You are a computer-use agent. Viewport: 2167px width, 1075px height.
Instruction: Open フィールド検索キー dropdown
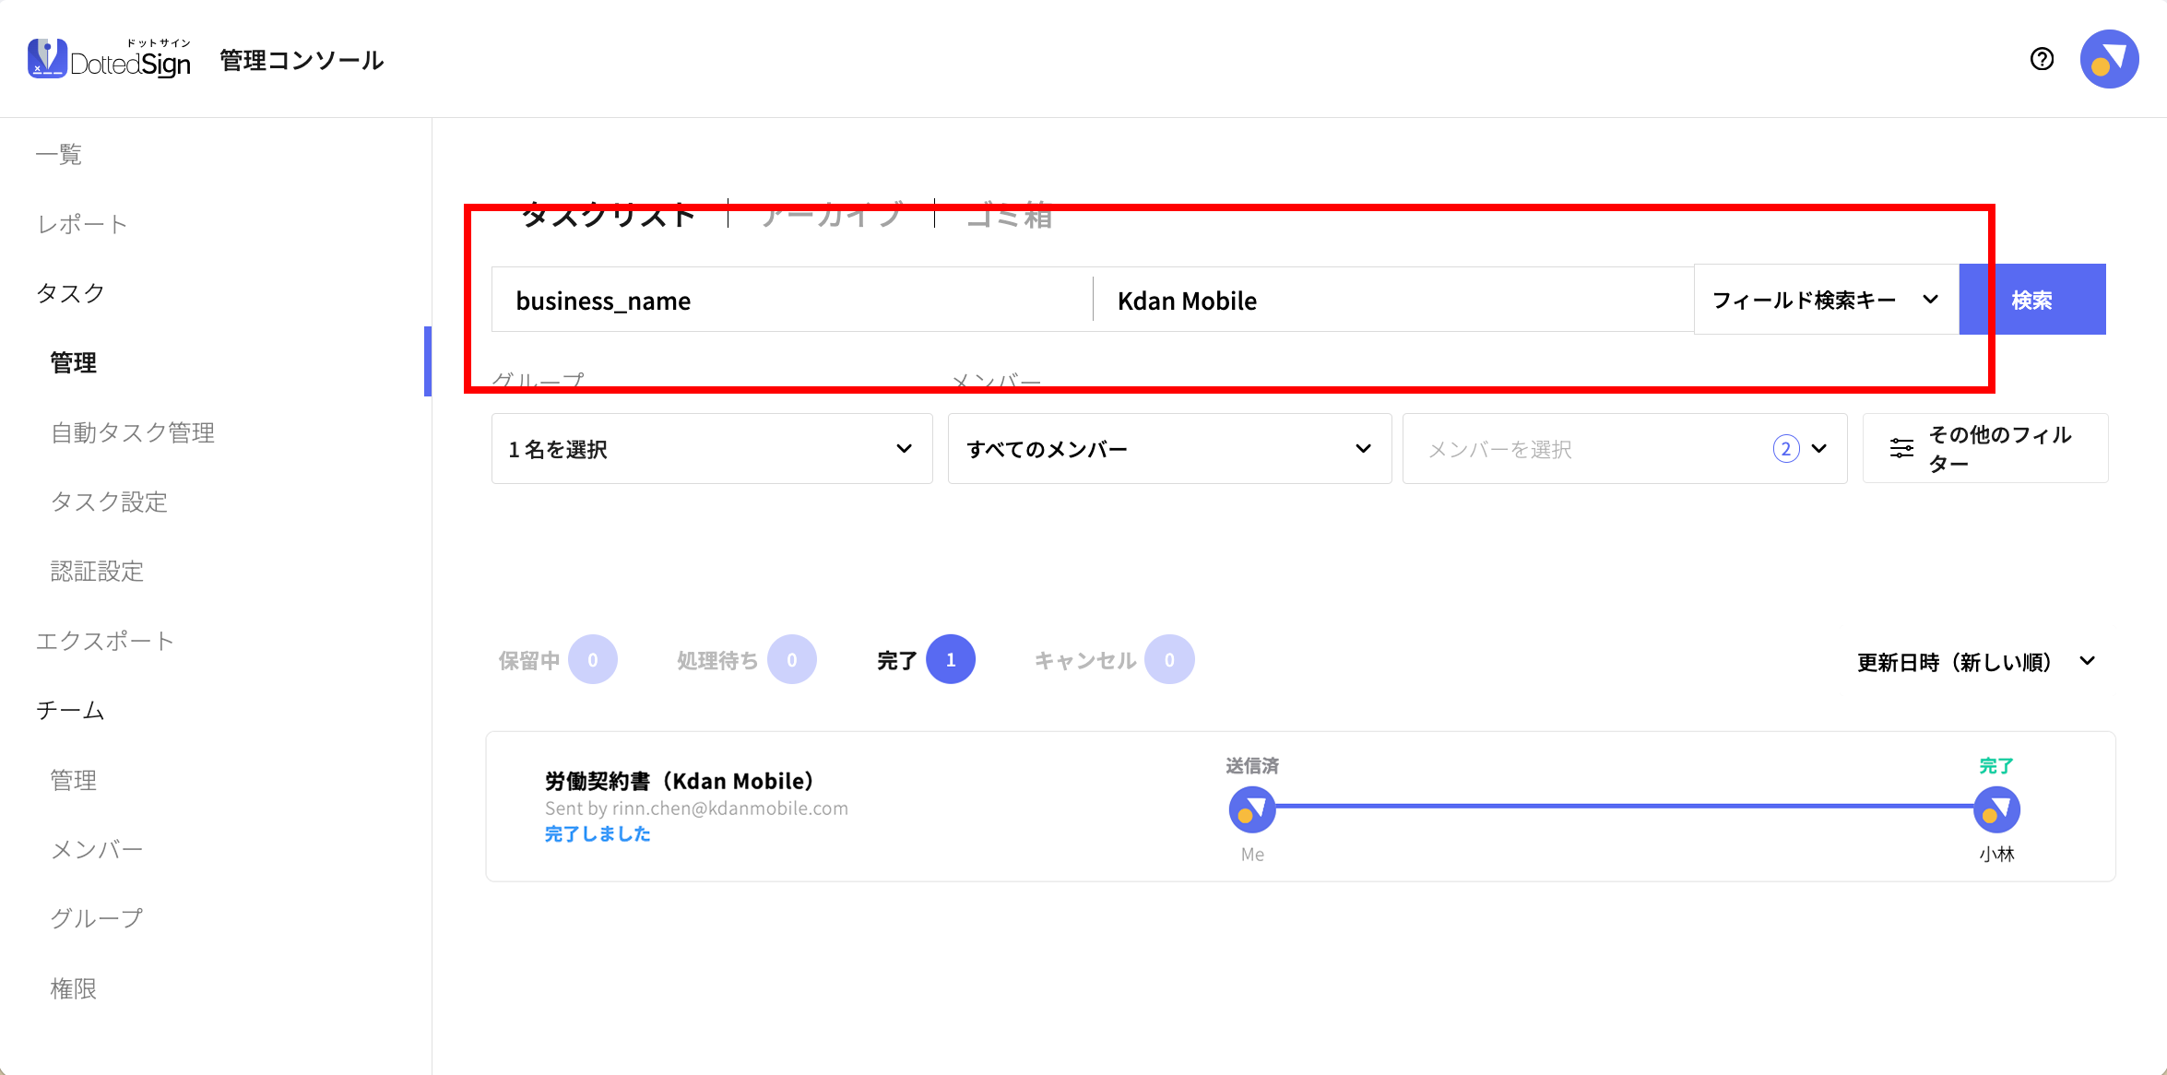click(x=1827, y=300)
